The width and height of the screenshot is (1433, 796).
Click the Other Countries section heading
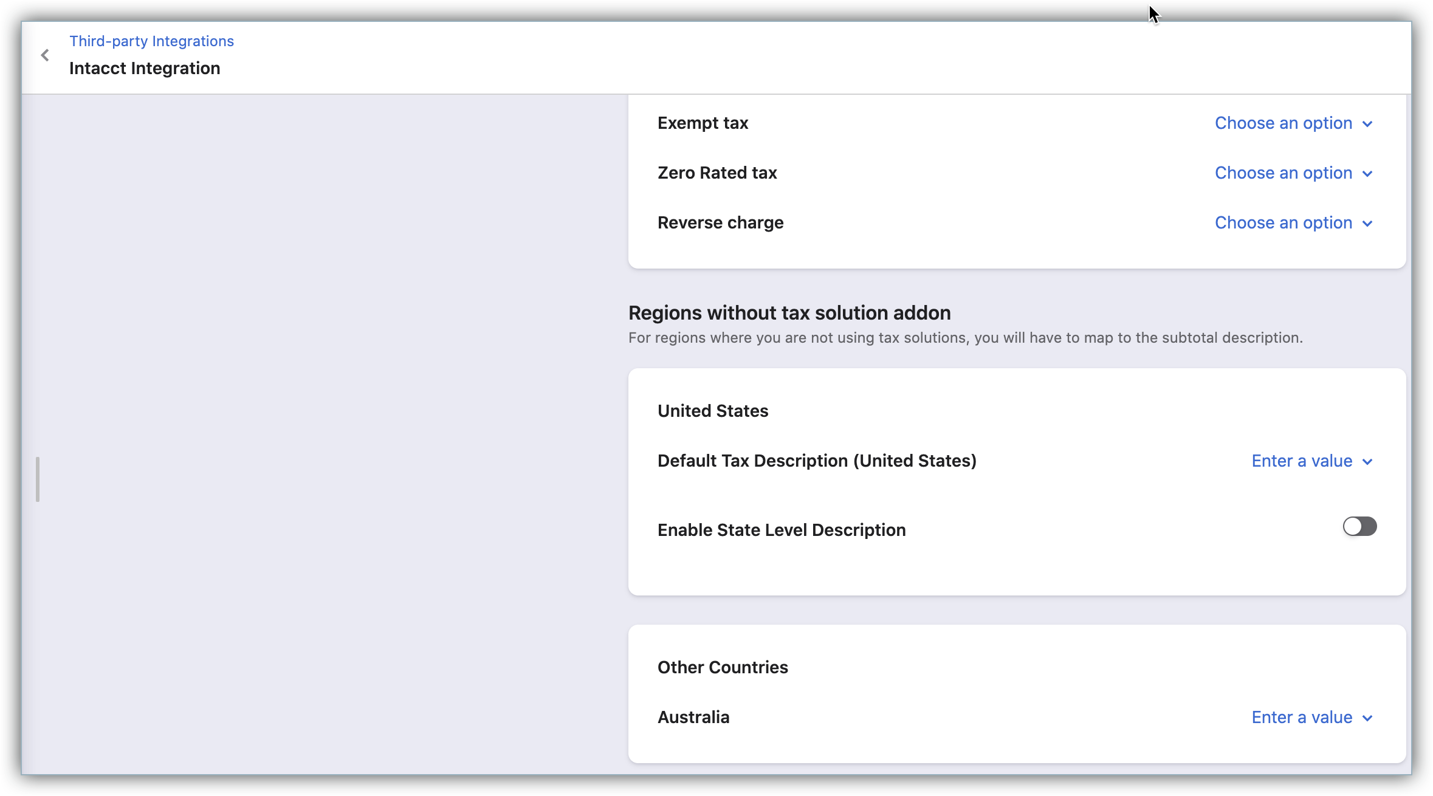tap(723, 667)
